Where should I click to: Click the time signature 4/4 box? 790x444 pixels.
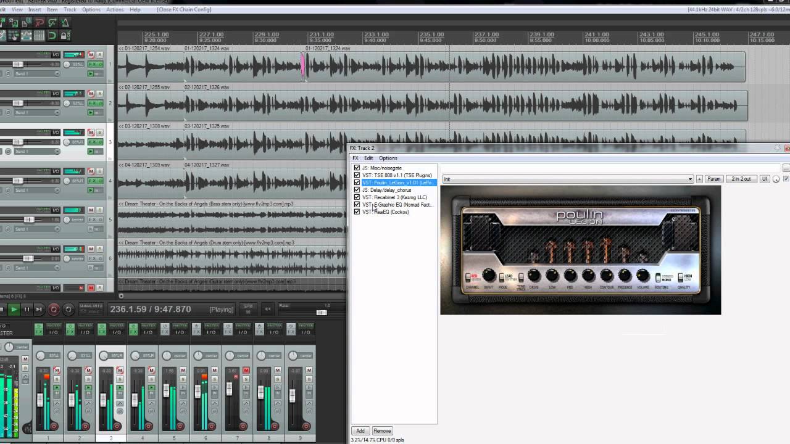[x=268, y=309]
